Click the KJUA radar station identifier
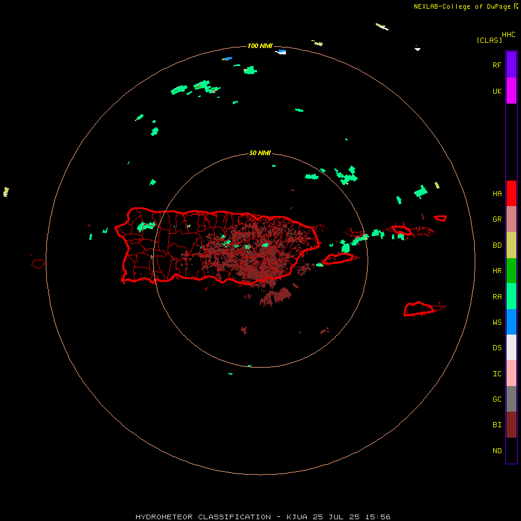 tap(297, 517)
